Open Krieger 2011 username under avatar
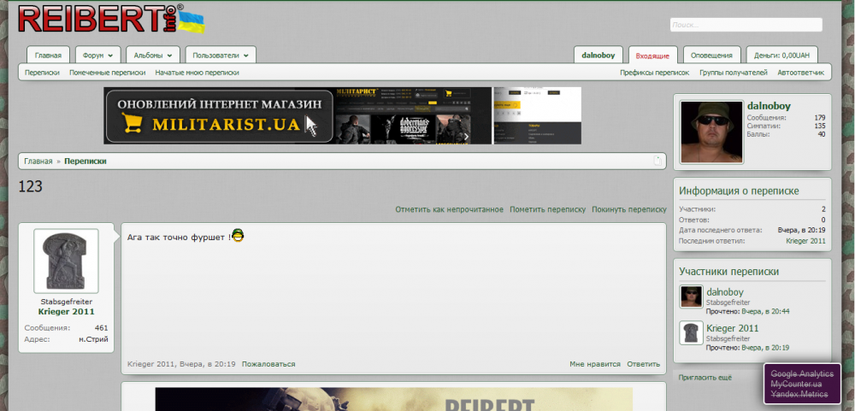This screenshot has height=411, width=855. (x=66, y=312)
